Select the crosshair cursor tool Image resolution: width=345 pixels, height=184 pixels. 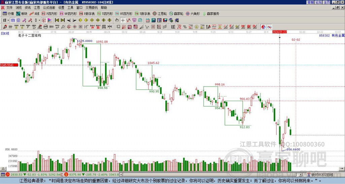pyautogui.click(x=123, y=20)
